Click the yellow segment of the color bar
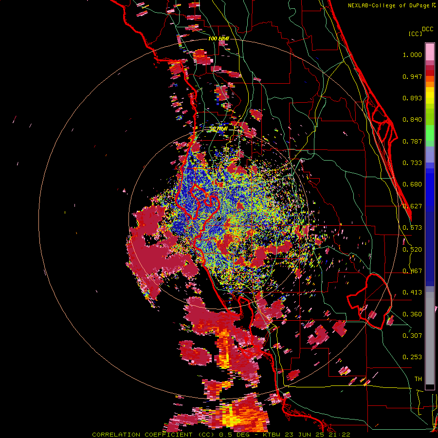 (430, 95)
